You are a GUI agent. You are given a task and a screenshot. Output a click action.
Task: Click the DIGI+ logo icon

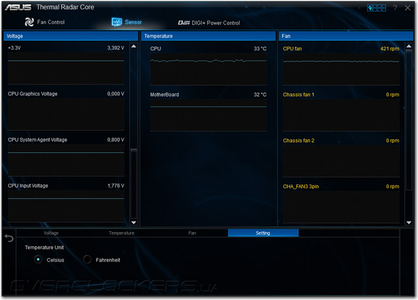click(x=184, y=23)
